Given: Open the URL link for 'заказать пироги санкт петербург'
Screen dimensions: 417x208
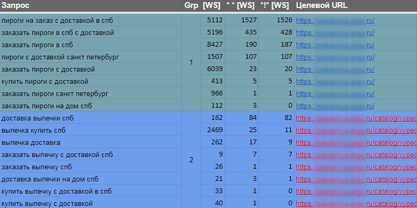Looking at the screenshot, I should [335, 93].
